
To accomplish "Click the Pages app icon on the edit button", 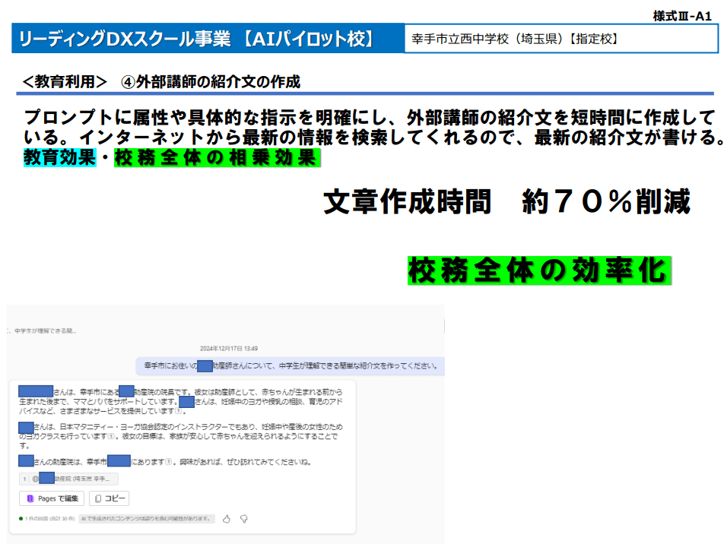I will coord(31,498).
